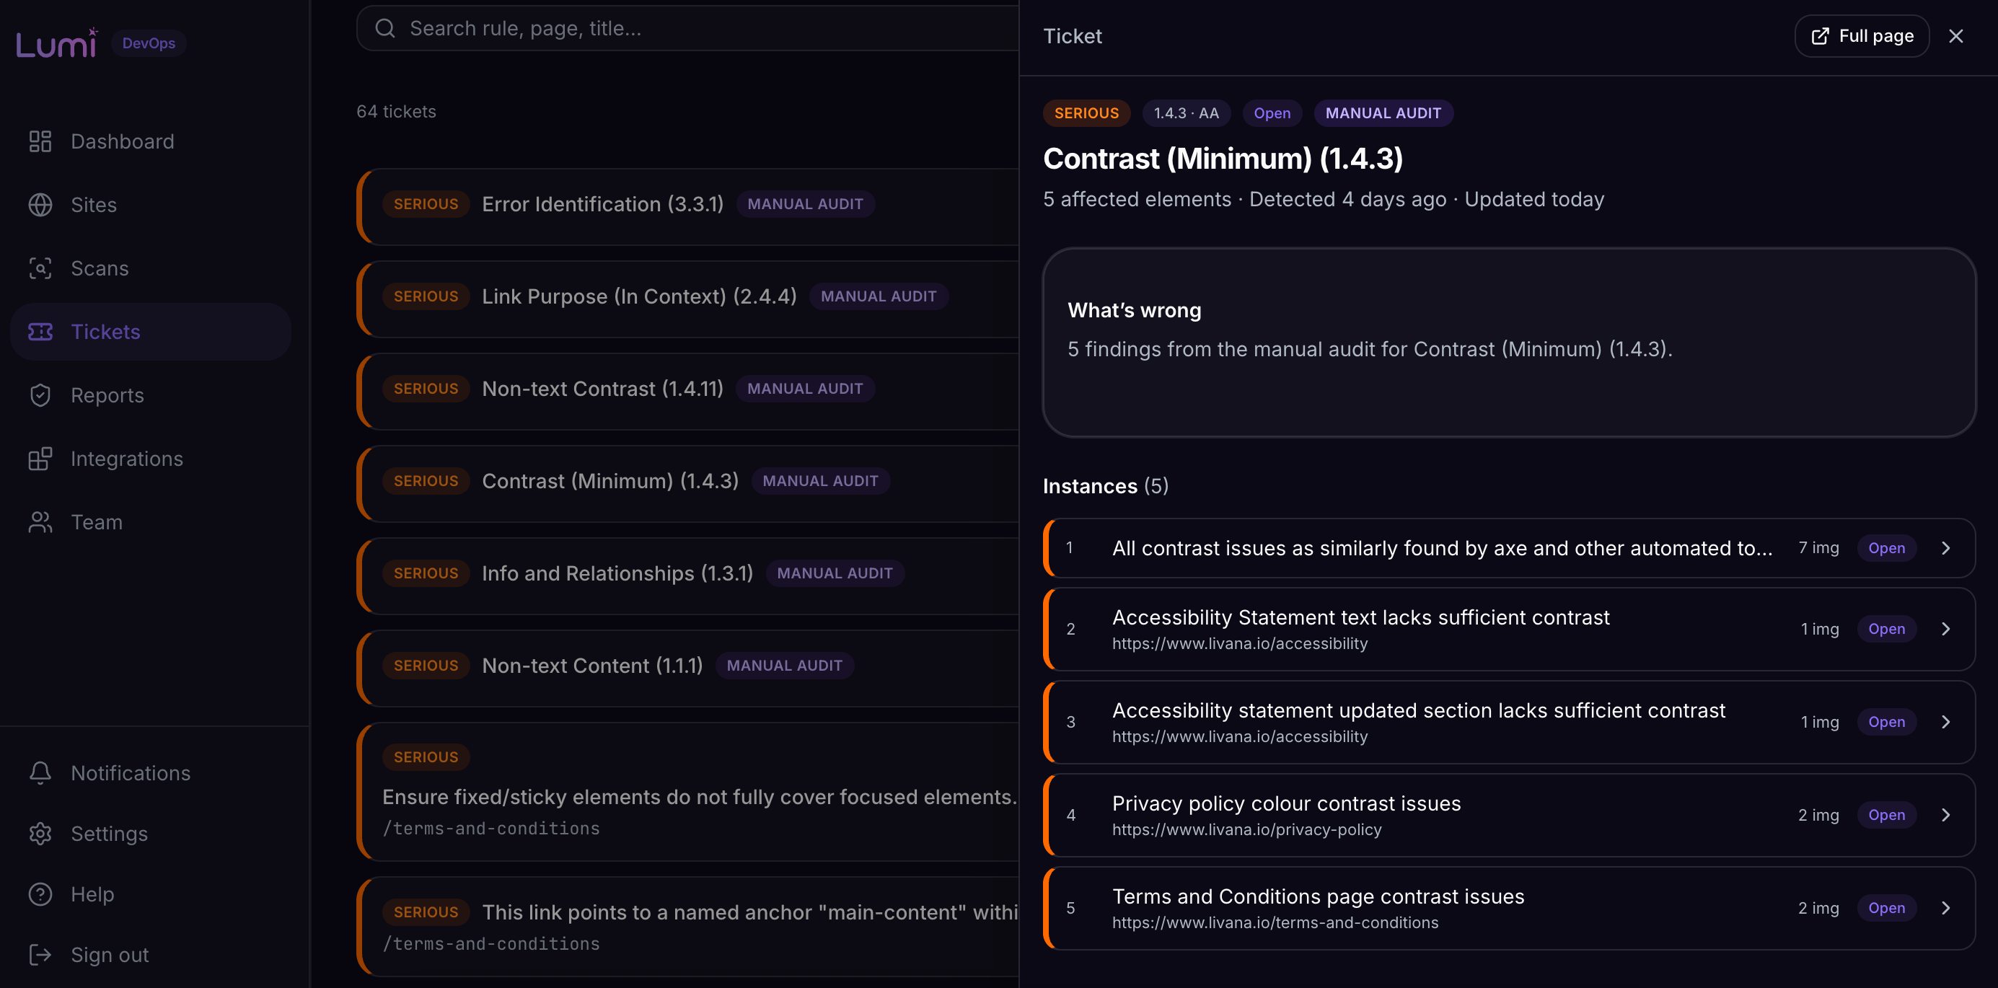The image size is (1998, 988).
Task: Click the external link icon in Full page
Action: [1820, 37]
